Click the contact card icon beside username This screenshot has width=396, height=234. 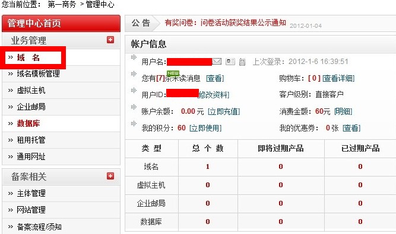(x=230, y=62)
